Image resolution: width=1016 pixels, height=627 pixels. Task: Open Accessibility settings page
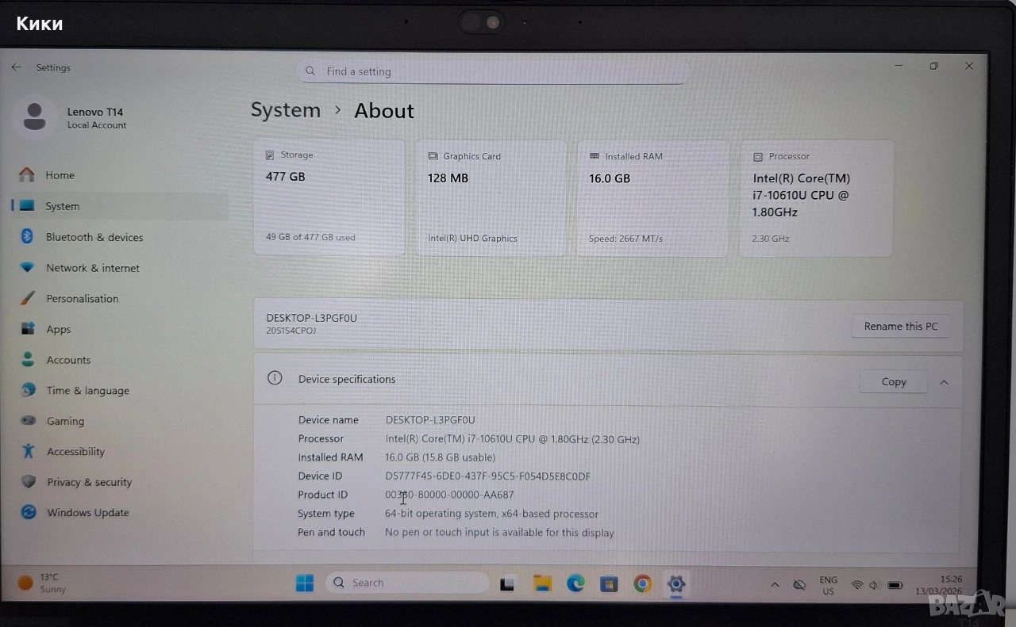pyautogui.click(x=75, y=452)
